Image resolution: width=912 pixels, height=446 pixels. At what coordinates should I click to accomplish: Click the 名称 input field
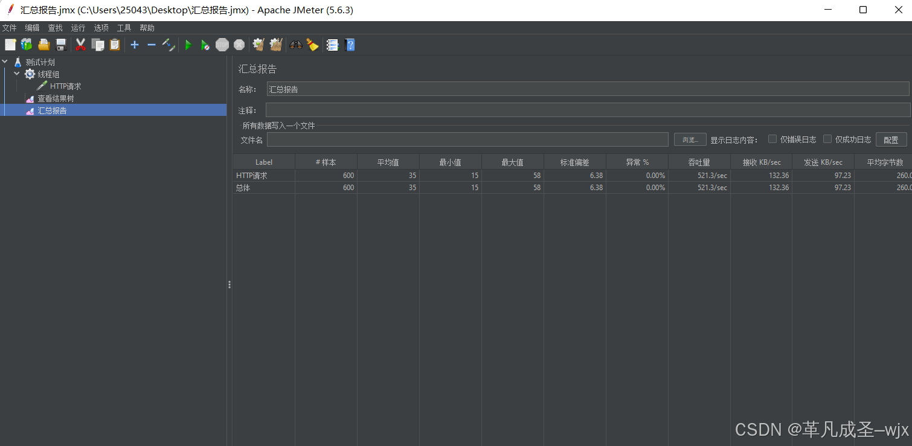pos(588,89)
